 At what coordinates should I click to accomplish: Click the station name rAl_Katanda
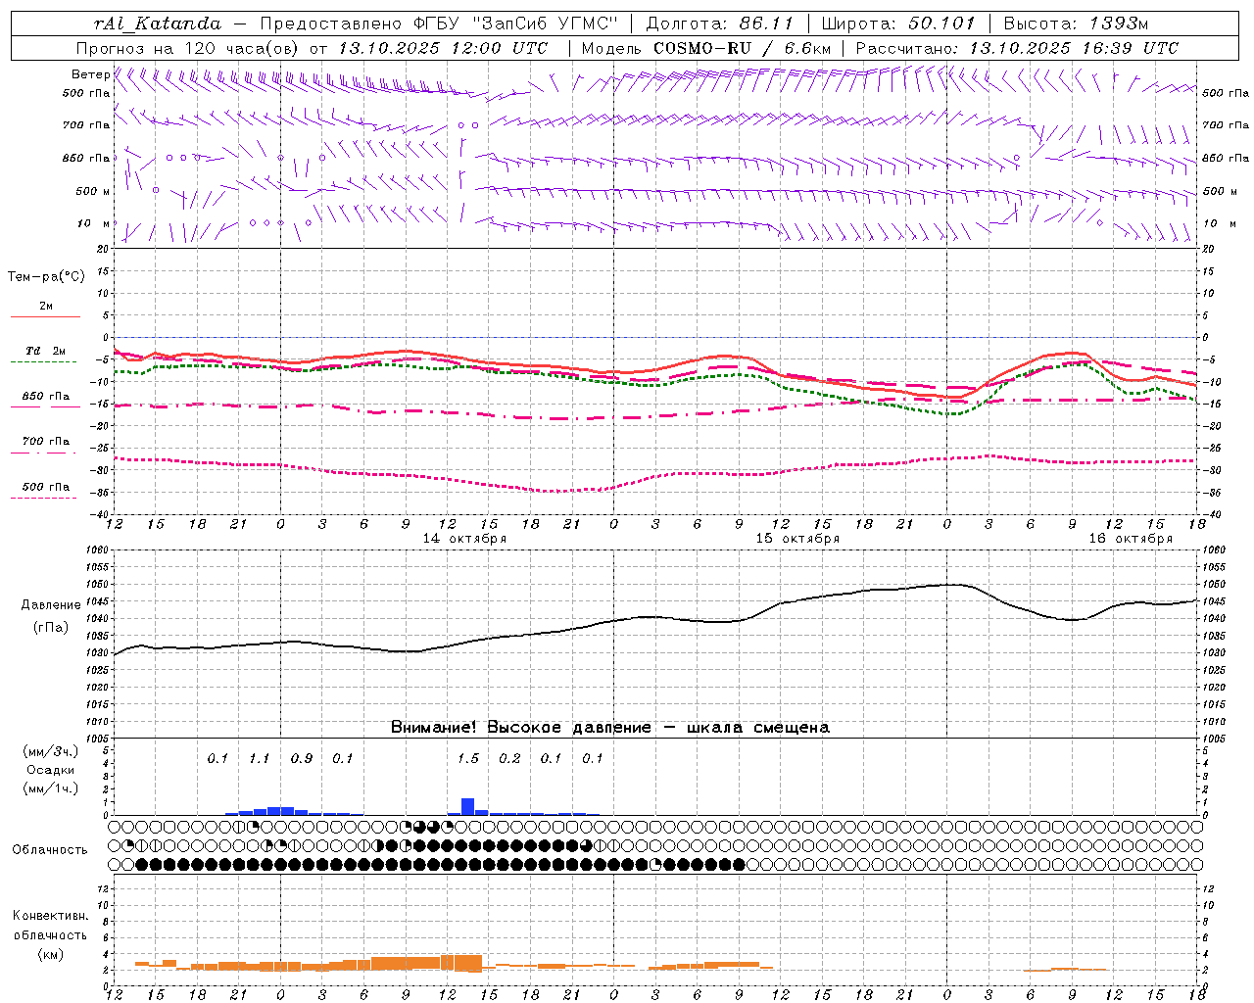[x=158, y=24]
